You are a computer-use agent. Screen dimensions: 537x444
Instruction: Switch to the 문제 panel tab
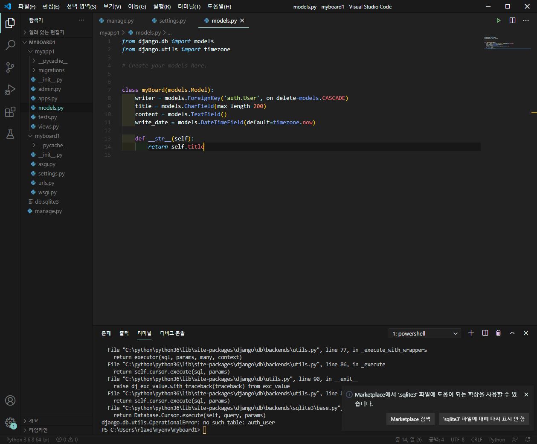coord(106,333)
